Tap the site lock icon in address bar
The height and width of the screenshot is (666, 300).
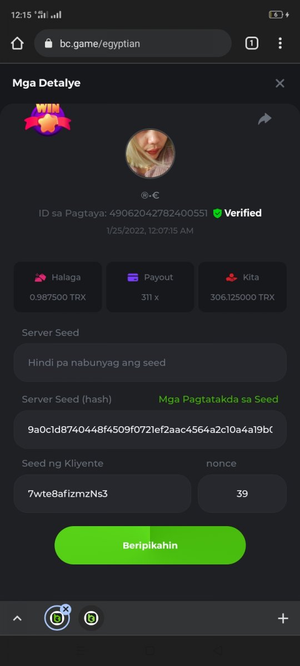(x=48, y=43)
